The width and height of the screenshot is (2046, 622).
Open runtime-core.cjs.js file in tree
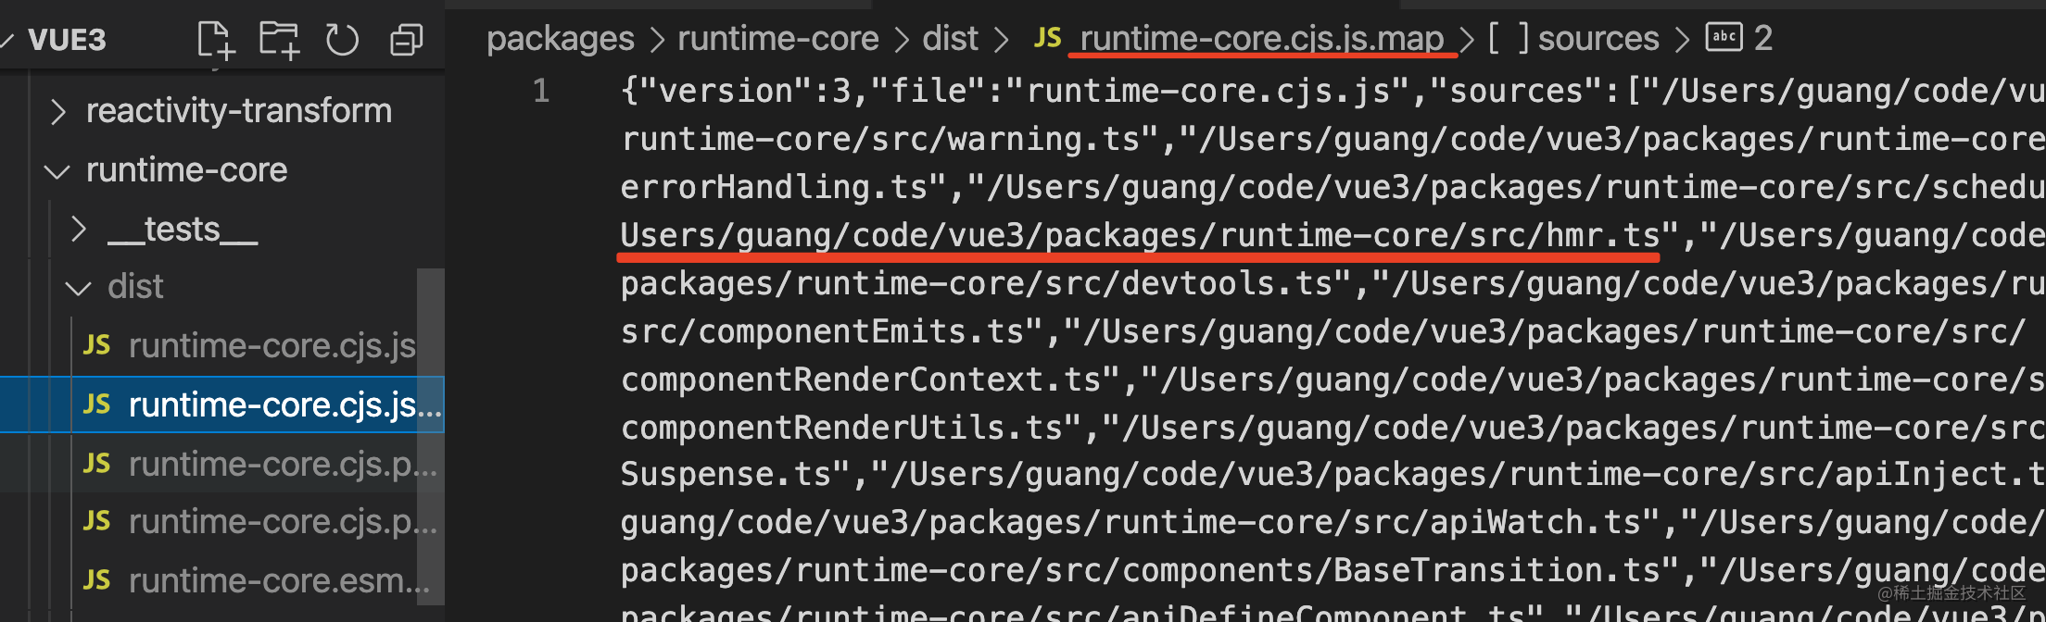[x=272, y=345]
